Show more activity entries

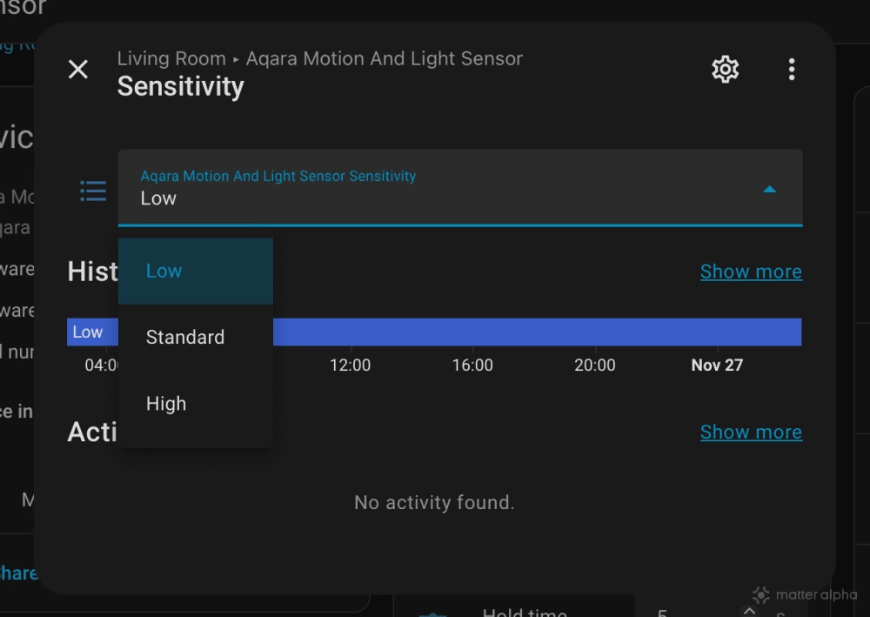coord(751,432)
